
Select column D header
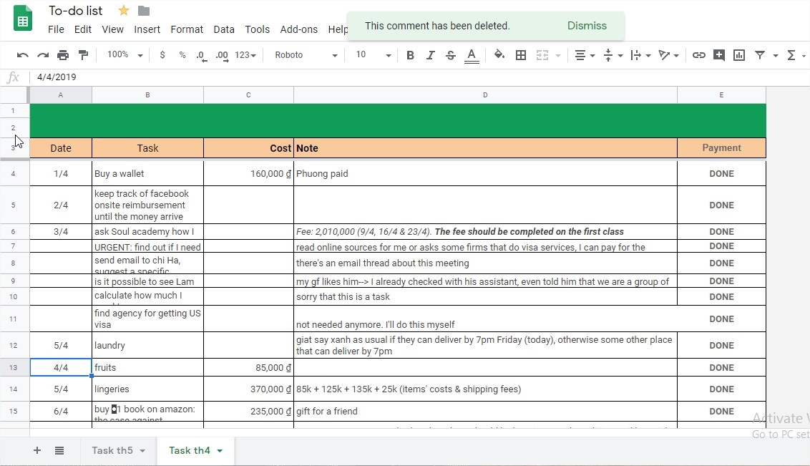click(x=485, y=95)
